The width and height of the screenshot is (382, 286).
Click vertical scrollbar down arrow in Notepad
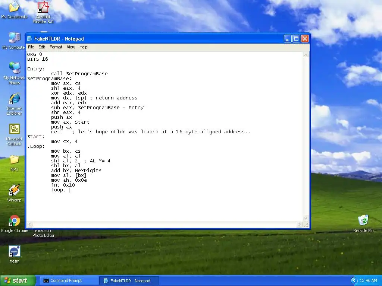click(306, 218)
